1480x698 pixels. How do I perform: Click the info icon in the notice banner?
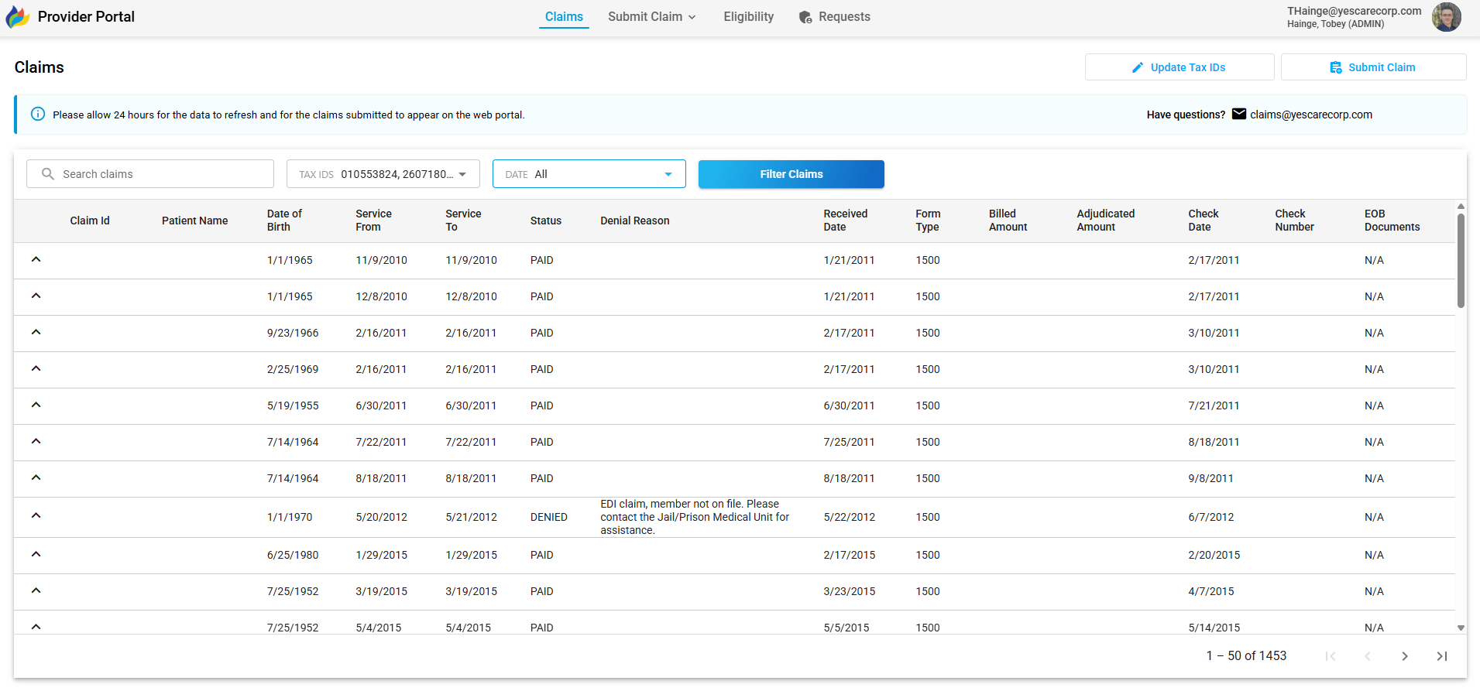click(37, 115)
